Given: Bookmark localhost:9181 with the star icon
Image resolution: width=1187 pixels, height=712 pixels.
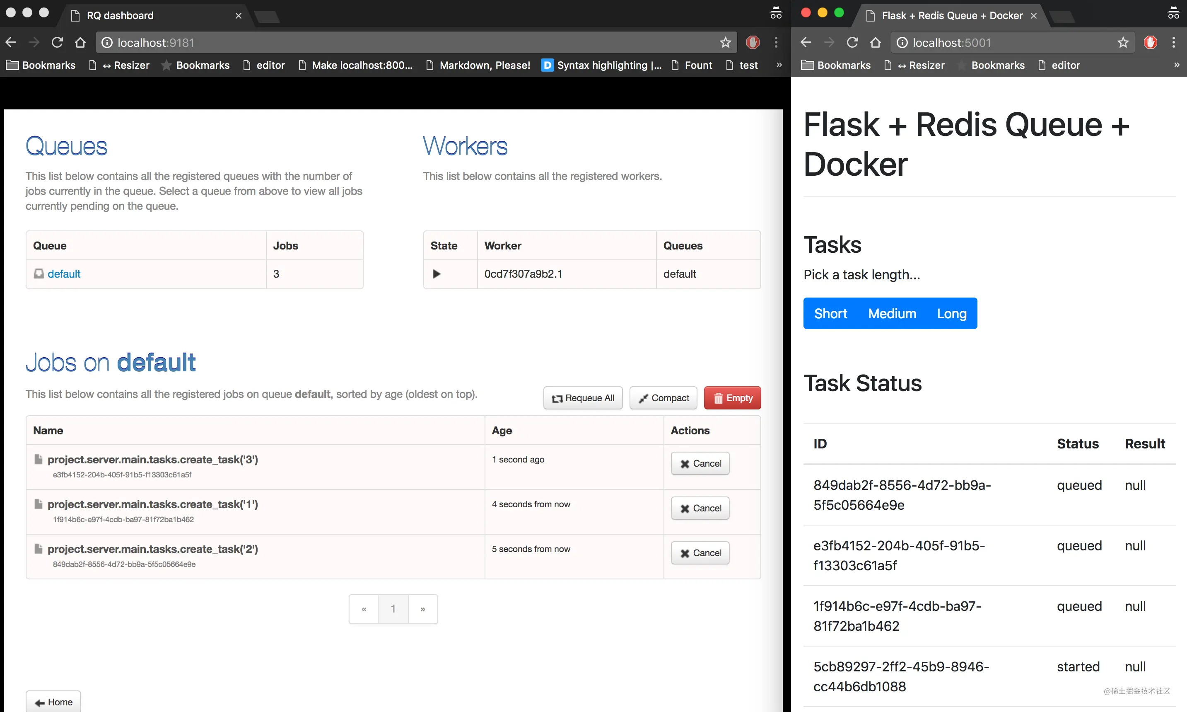Looking at the screenshot, I should [725, 43].
